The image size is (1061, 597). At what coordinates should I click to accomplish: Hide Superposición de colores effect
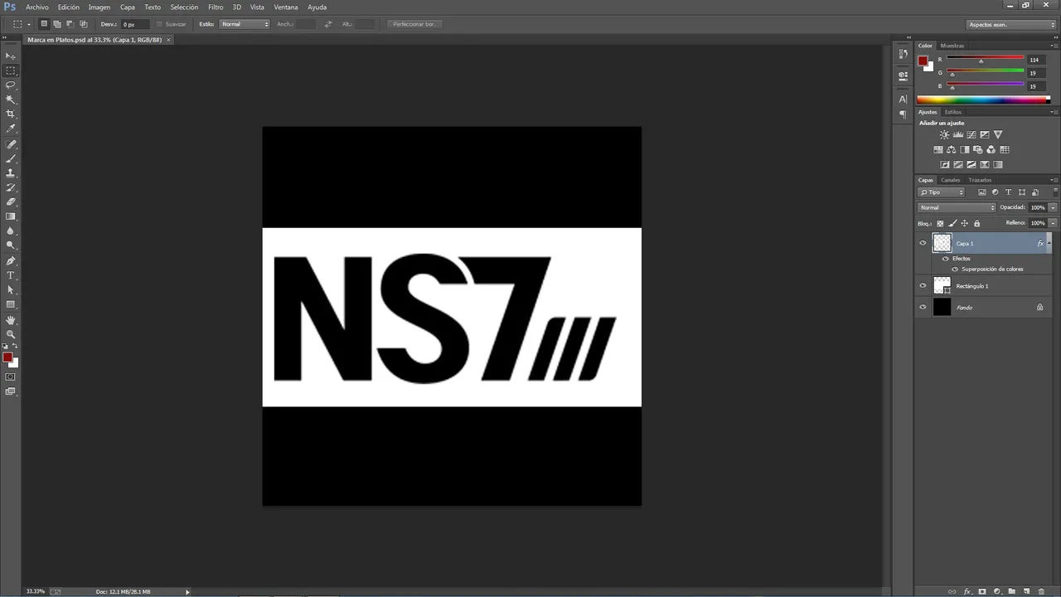coord(955,269)
